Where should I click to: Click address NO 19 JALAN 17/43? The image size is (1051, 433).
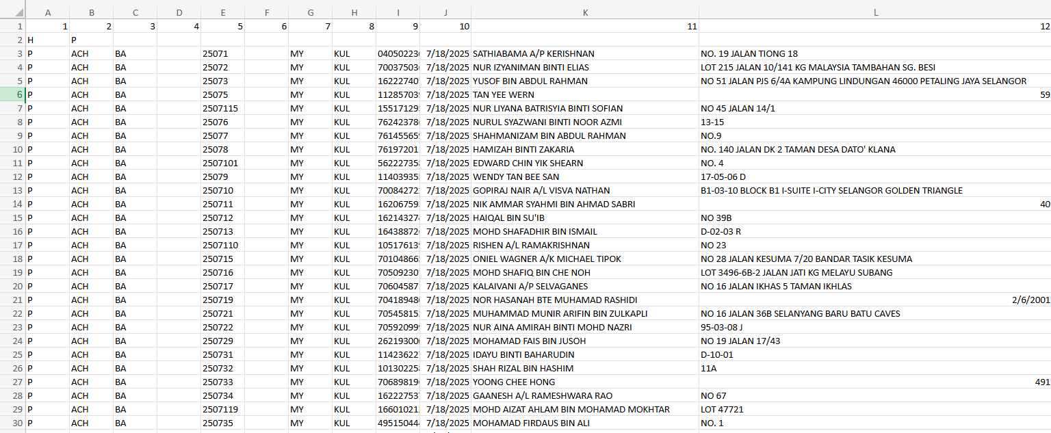875,341
